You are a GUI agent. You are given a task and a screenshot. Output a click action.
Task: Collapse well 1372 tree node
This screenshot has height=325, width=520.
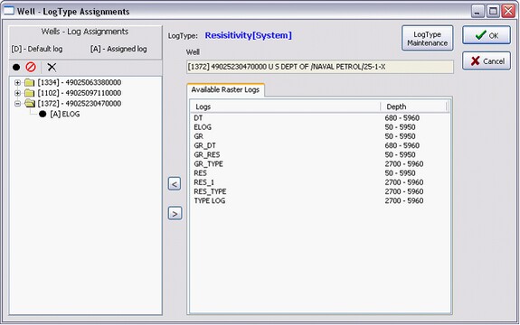17,104
